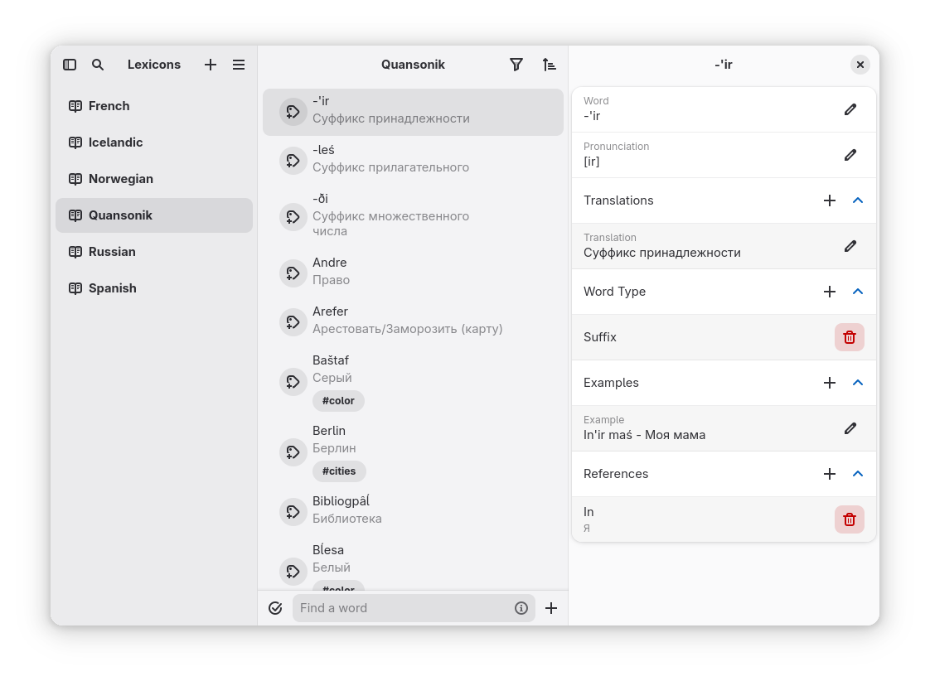This screenshot has width=930, height=681.
Task: Click the #cities tag on Berlin
Action: (339, 471)
